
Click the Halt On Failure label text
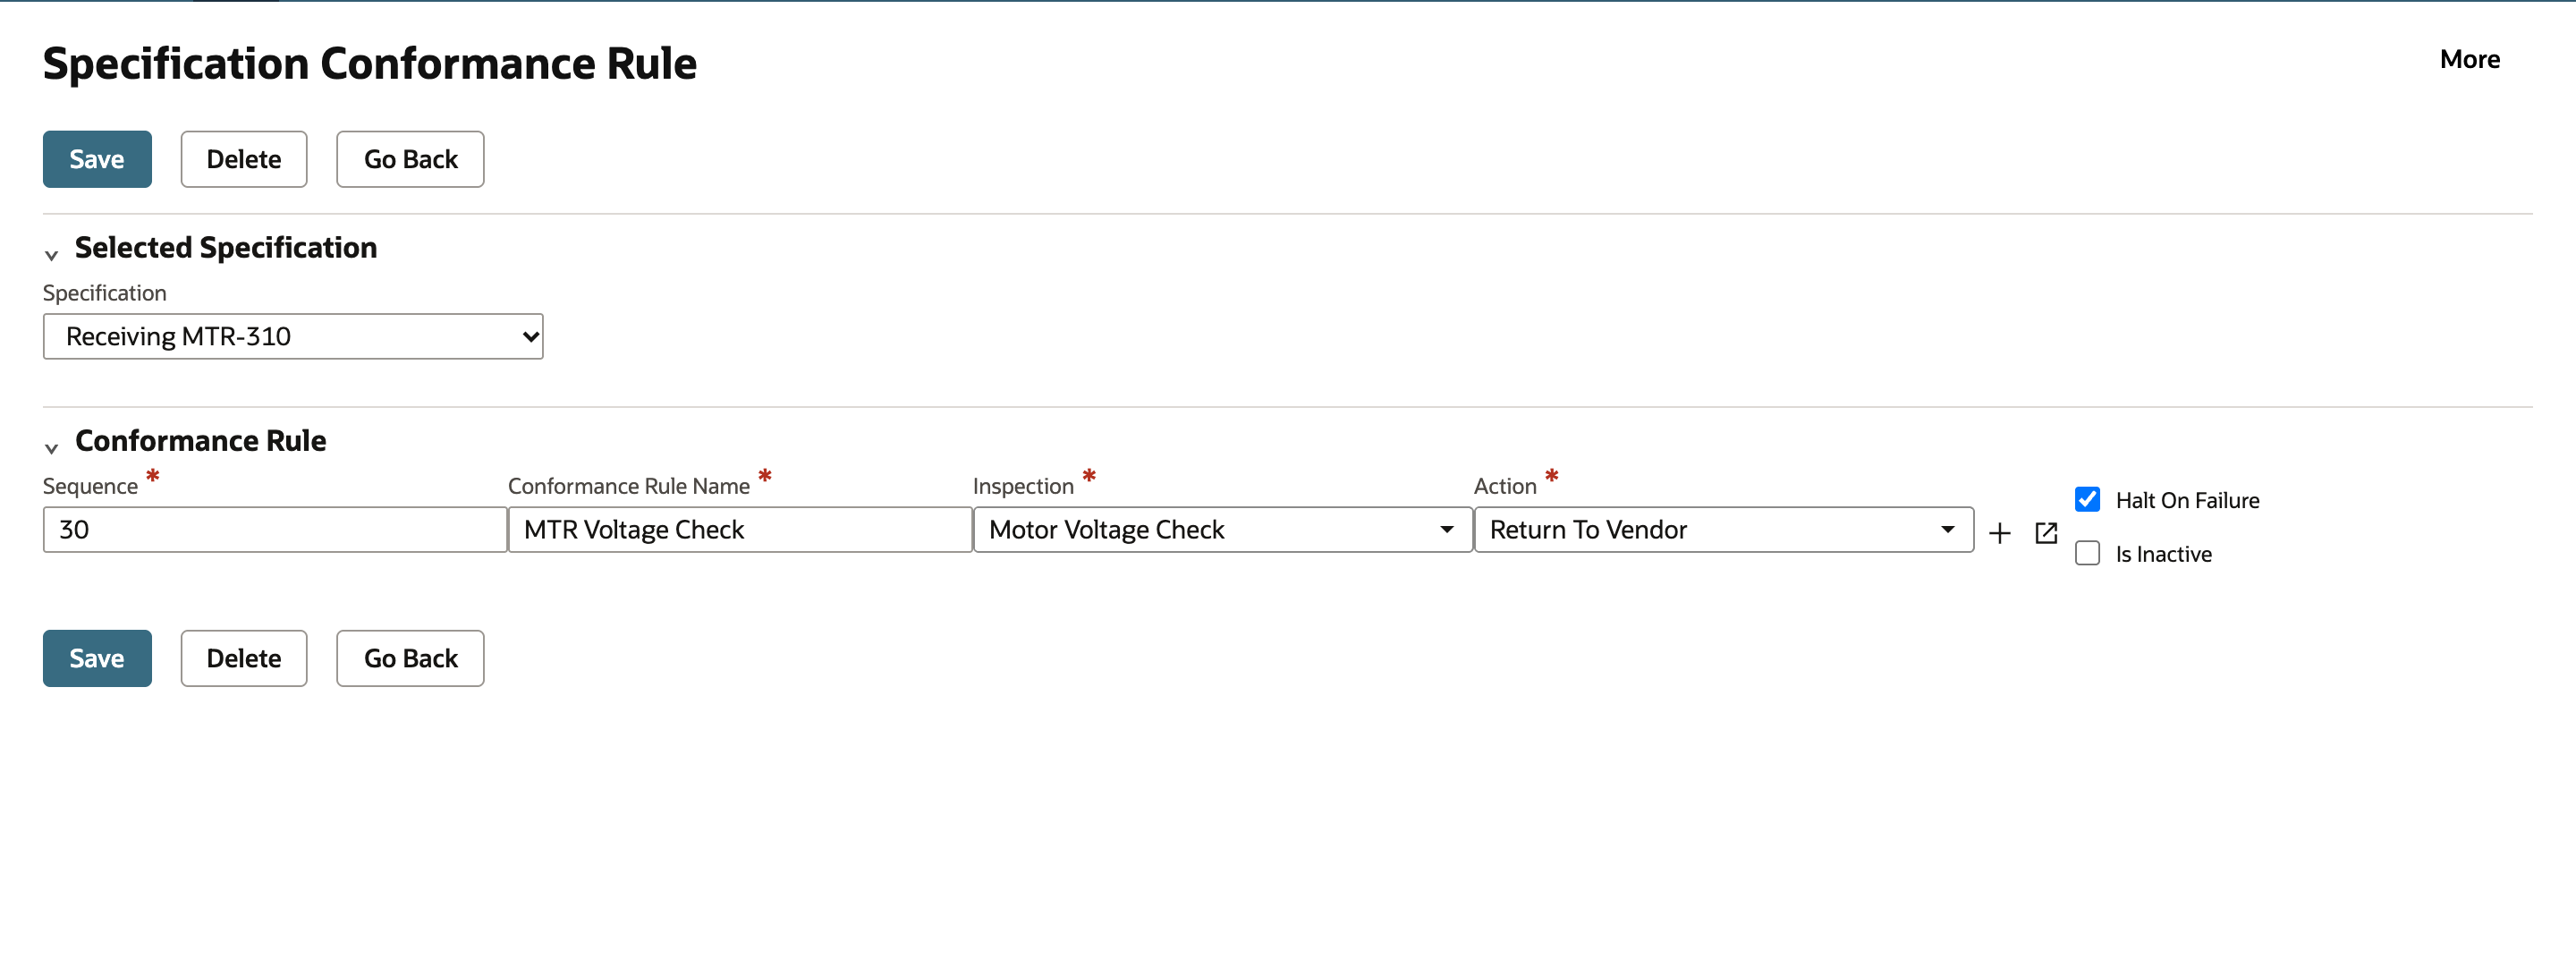(x=2187, y=500)
